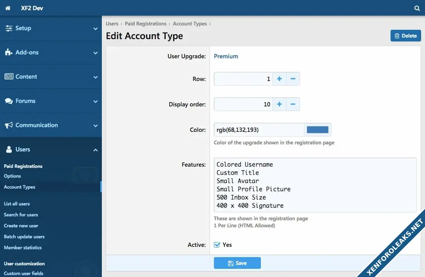Viewport: 425px width, 277px height.
Task: Expand the Forums section chevron
Action: (95, 101)
